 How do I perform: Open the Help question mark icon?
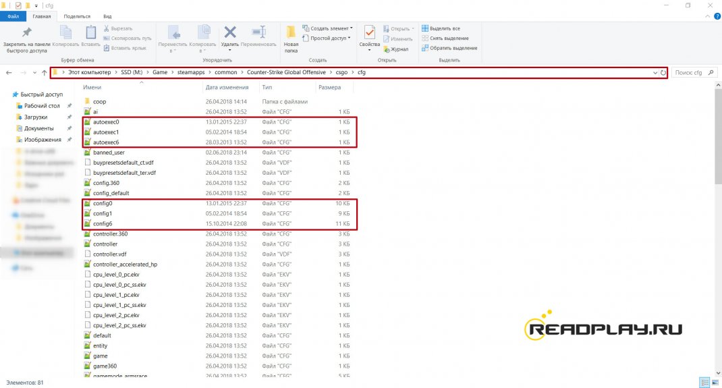point(717,16)
